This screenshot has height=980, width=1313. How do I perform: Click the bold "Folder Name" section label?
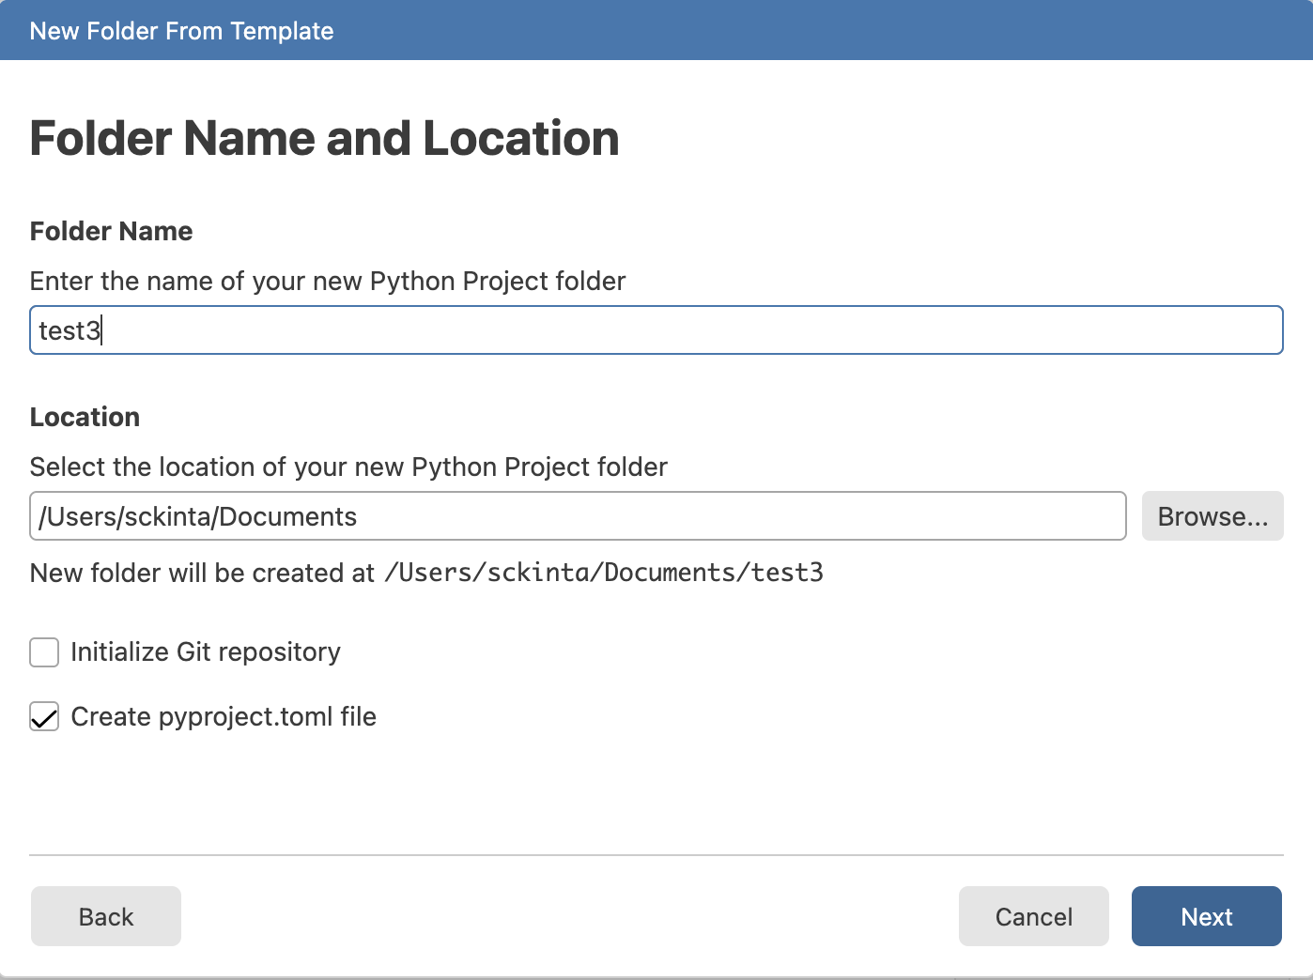tap(111, 232)
